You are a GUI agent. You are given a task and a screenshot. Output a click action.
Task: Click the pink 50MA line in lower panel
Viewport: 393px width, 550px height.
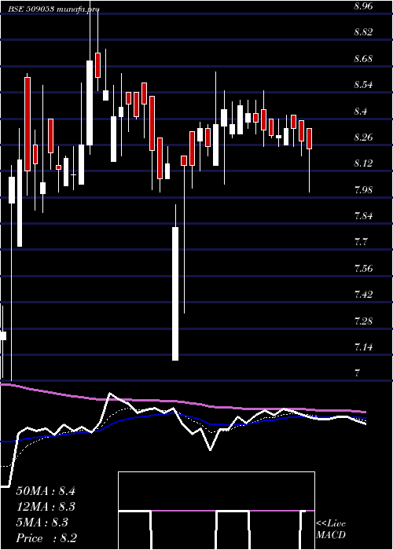point(182,401)
